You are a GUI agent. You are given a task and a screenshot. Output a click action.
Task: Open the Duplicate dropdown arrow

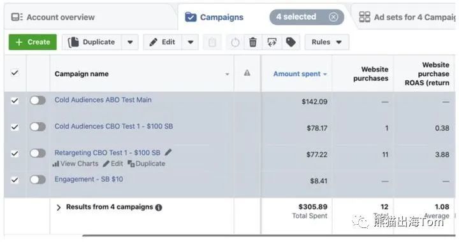tap(130, 43)
